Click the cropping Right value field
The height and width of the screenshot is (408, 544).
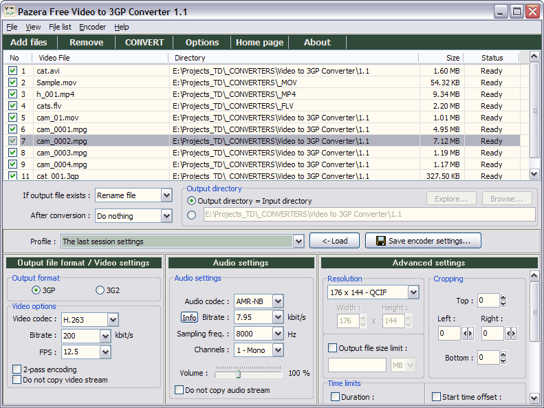(492, 334)
